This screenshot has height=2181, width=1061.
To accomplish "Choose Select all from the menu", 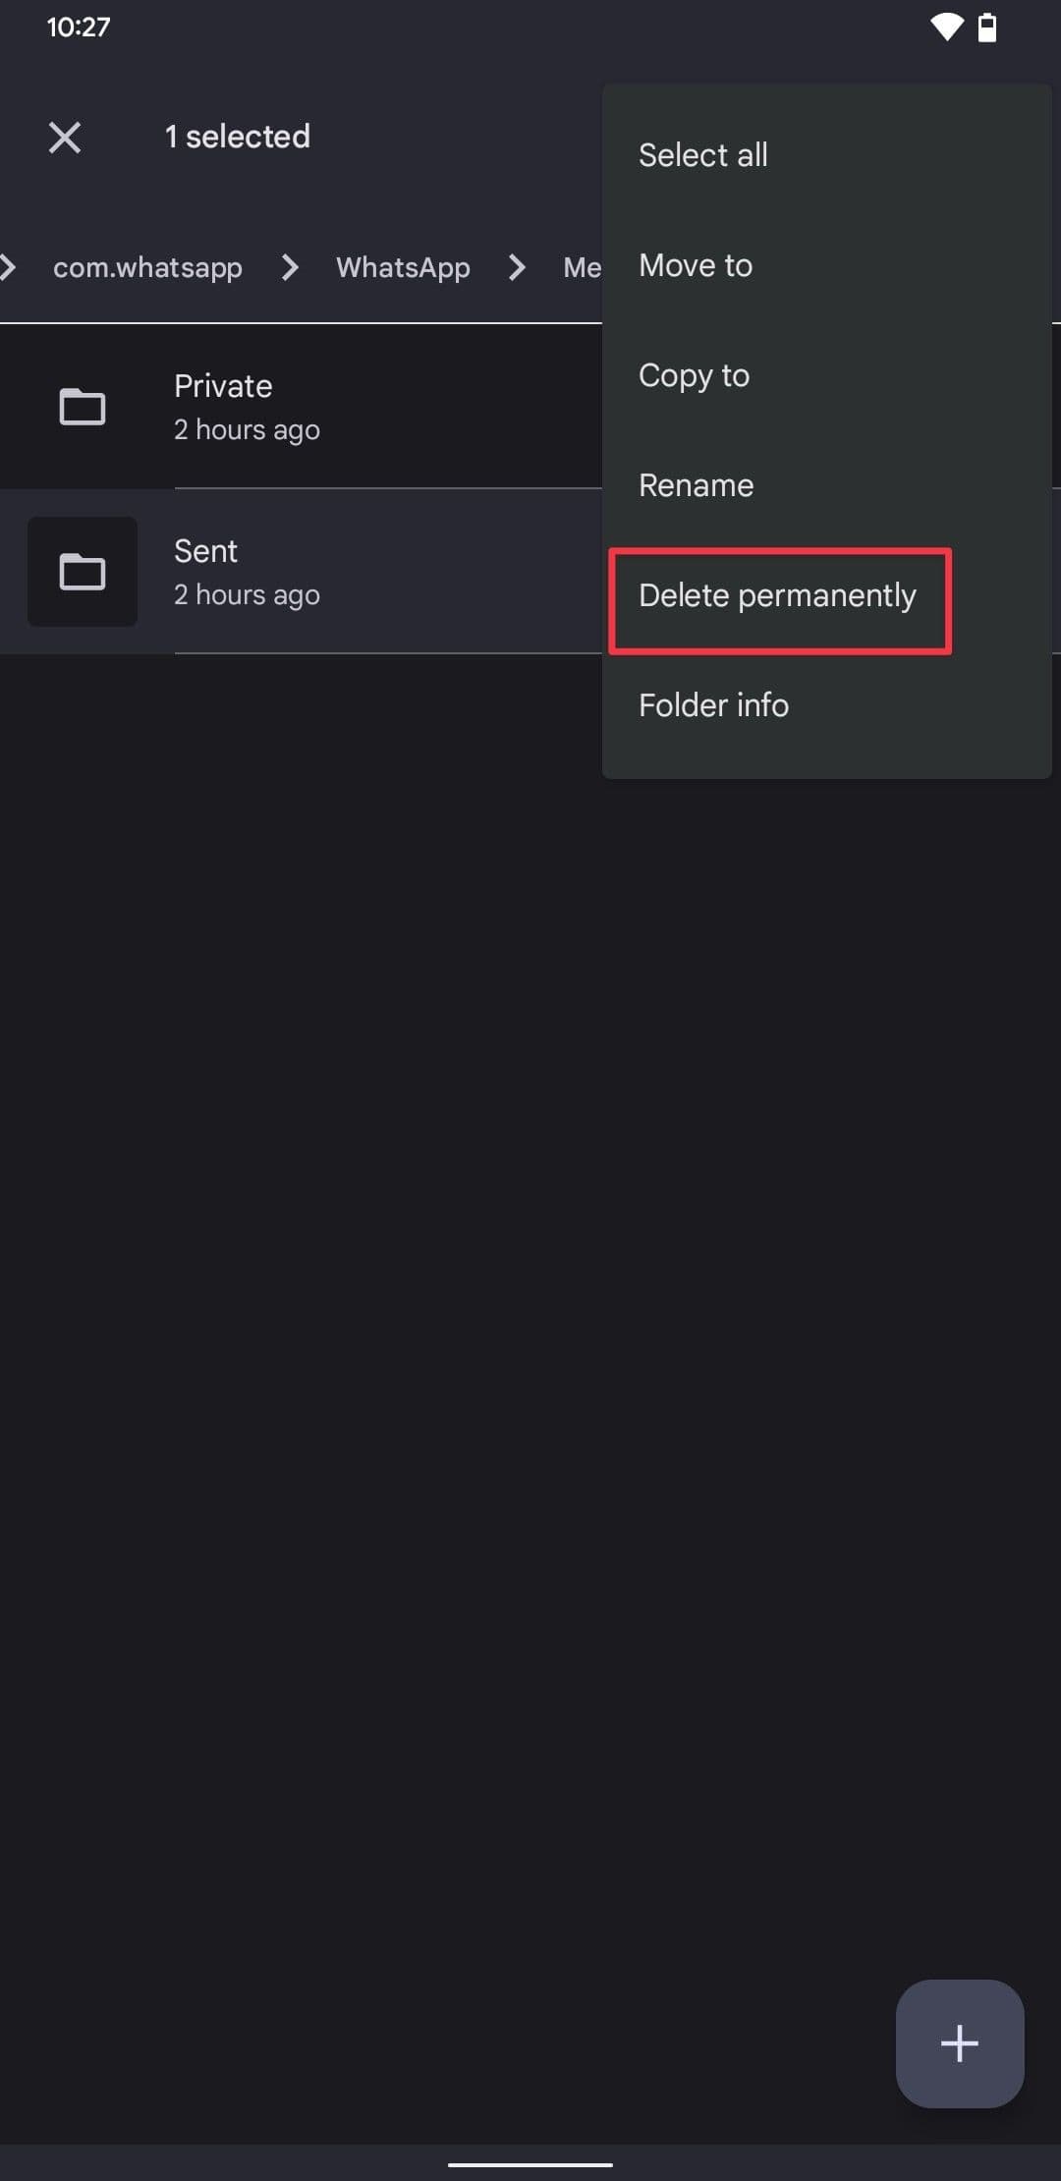I will coord(703,155).
